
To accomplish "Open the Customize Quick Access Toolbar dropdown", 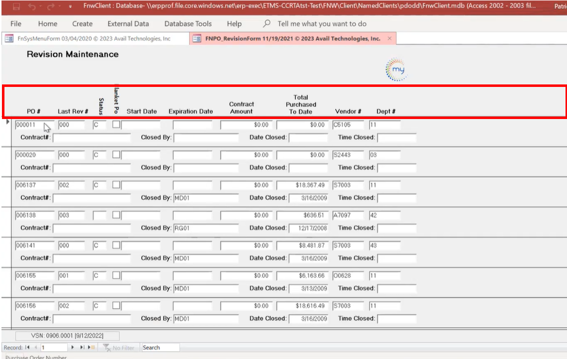I will pos(70,7).
